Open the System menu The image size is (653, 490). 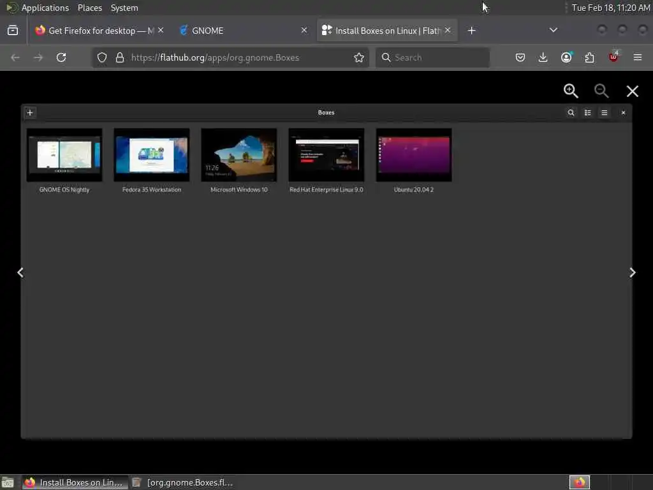[x=124, y=8]
